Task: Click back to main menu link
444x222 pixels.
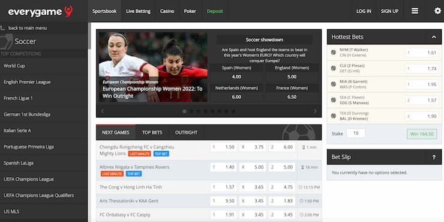Action: pos(28,28)
